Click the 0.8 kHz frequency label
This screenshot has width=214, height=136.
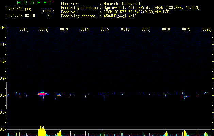tap(3, 95)
